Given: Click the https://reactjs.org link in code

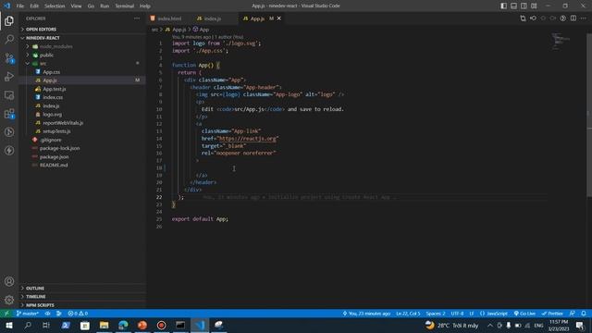Looking at the screenshot, I should coord(247,139).
